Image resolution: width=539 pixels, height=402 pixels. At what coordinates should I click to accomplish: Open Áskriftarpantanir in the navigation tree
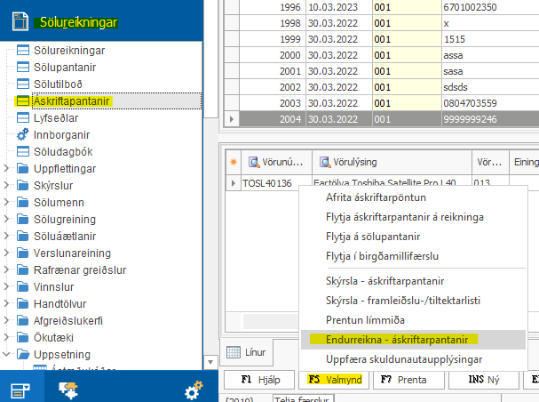[x=71, y=101]
